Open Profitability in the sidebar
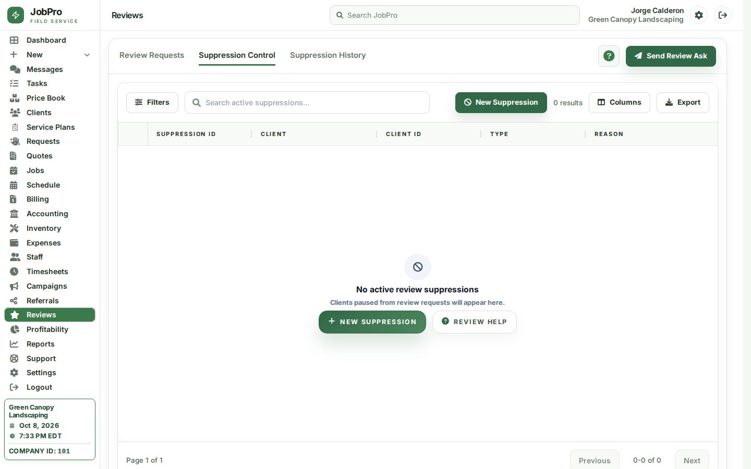Viewport: 751px width, 469px height. pos(50,329)
